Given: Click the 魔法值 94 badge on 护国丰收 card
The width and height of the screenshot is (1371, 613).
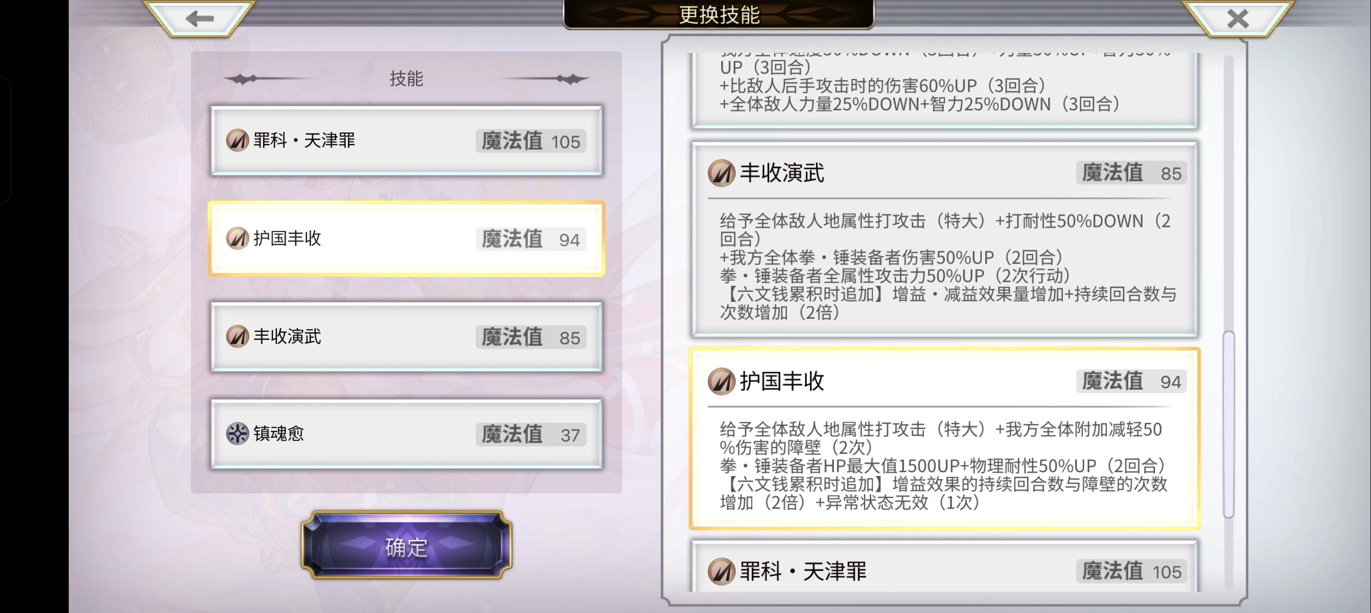Looking at the screenshot, I should [1132, 382].
